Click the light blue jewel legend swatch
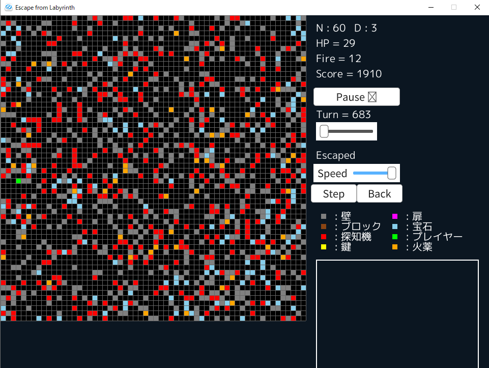Image resolution: width=489 pixels, height=368 pixels. (x=395, y=227)
